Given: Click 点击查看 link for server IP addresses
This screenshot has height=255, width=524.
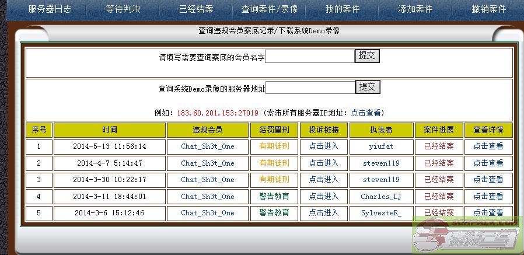Looking at the screenshot, I should (x=366, y=113).
